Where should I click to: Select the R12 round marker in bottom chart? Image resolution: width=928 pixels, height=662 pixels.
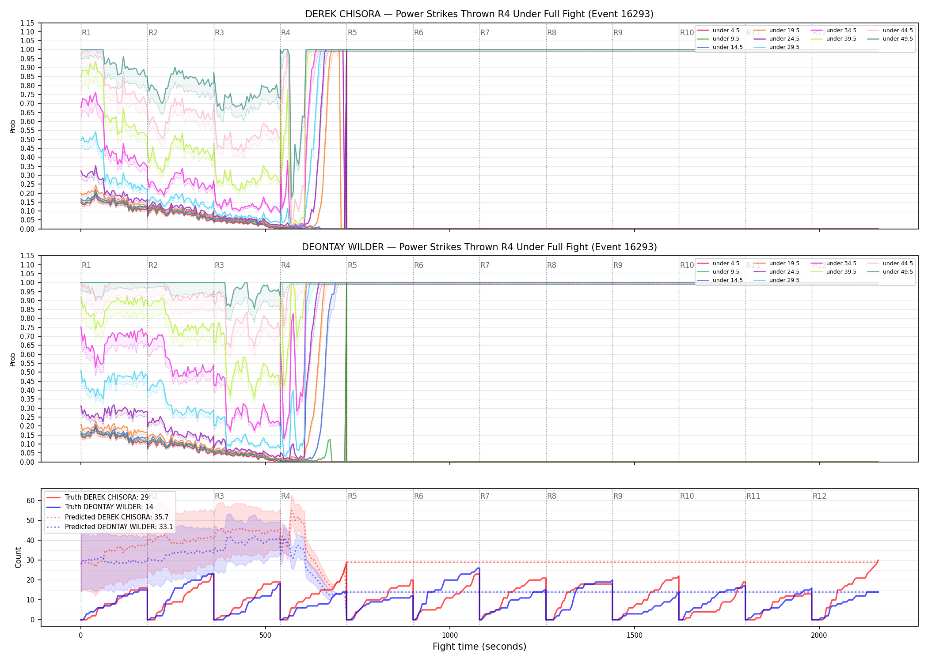[x=819, y=496]
